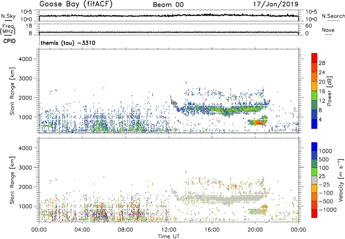345x239 pixels.
Task: Click the 2000 tick on the velocity panel range axis
Action: coord(25,187)
